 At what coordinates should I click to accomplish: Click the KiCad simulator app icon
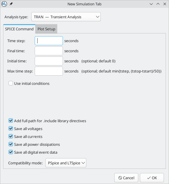tap(4, 4)
